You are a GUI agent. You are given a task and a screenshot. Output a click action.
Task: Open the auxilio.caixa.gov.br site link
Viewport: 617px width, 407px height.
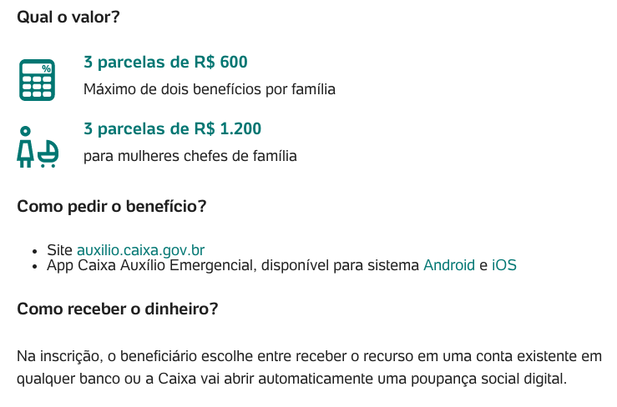point(140,250)
